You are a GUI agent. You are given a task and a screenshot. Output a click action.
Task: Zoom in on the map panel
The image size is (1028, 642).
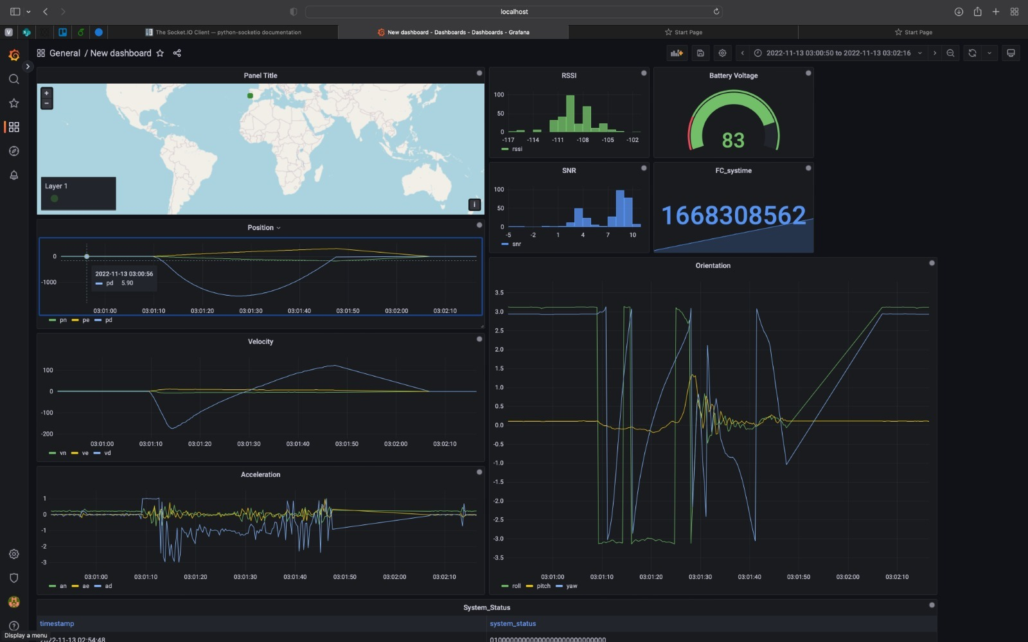click(46, 93)
